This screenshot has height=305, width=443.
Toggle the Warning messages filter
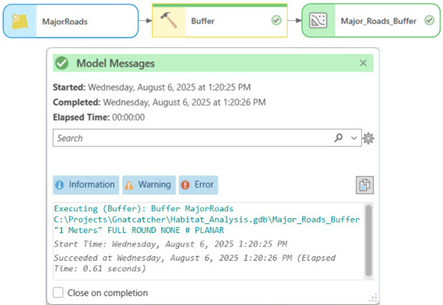tap(149, 185)
